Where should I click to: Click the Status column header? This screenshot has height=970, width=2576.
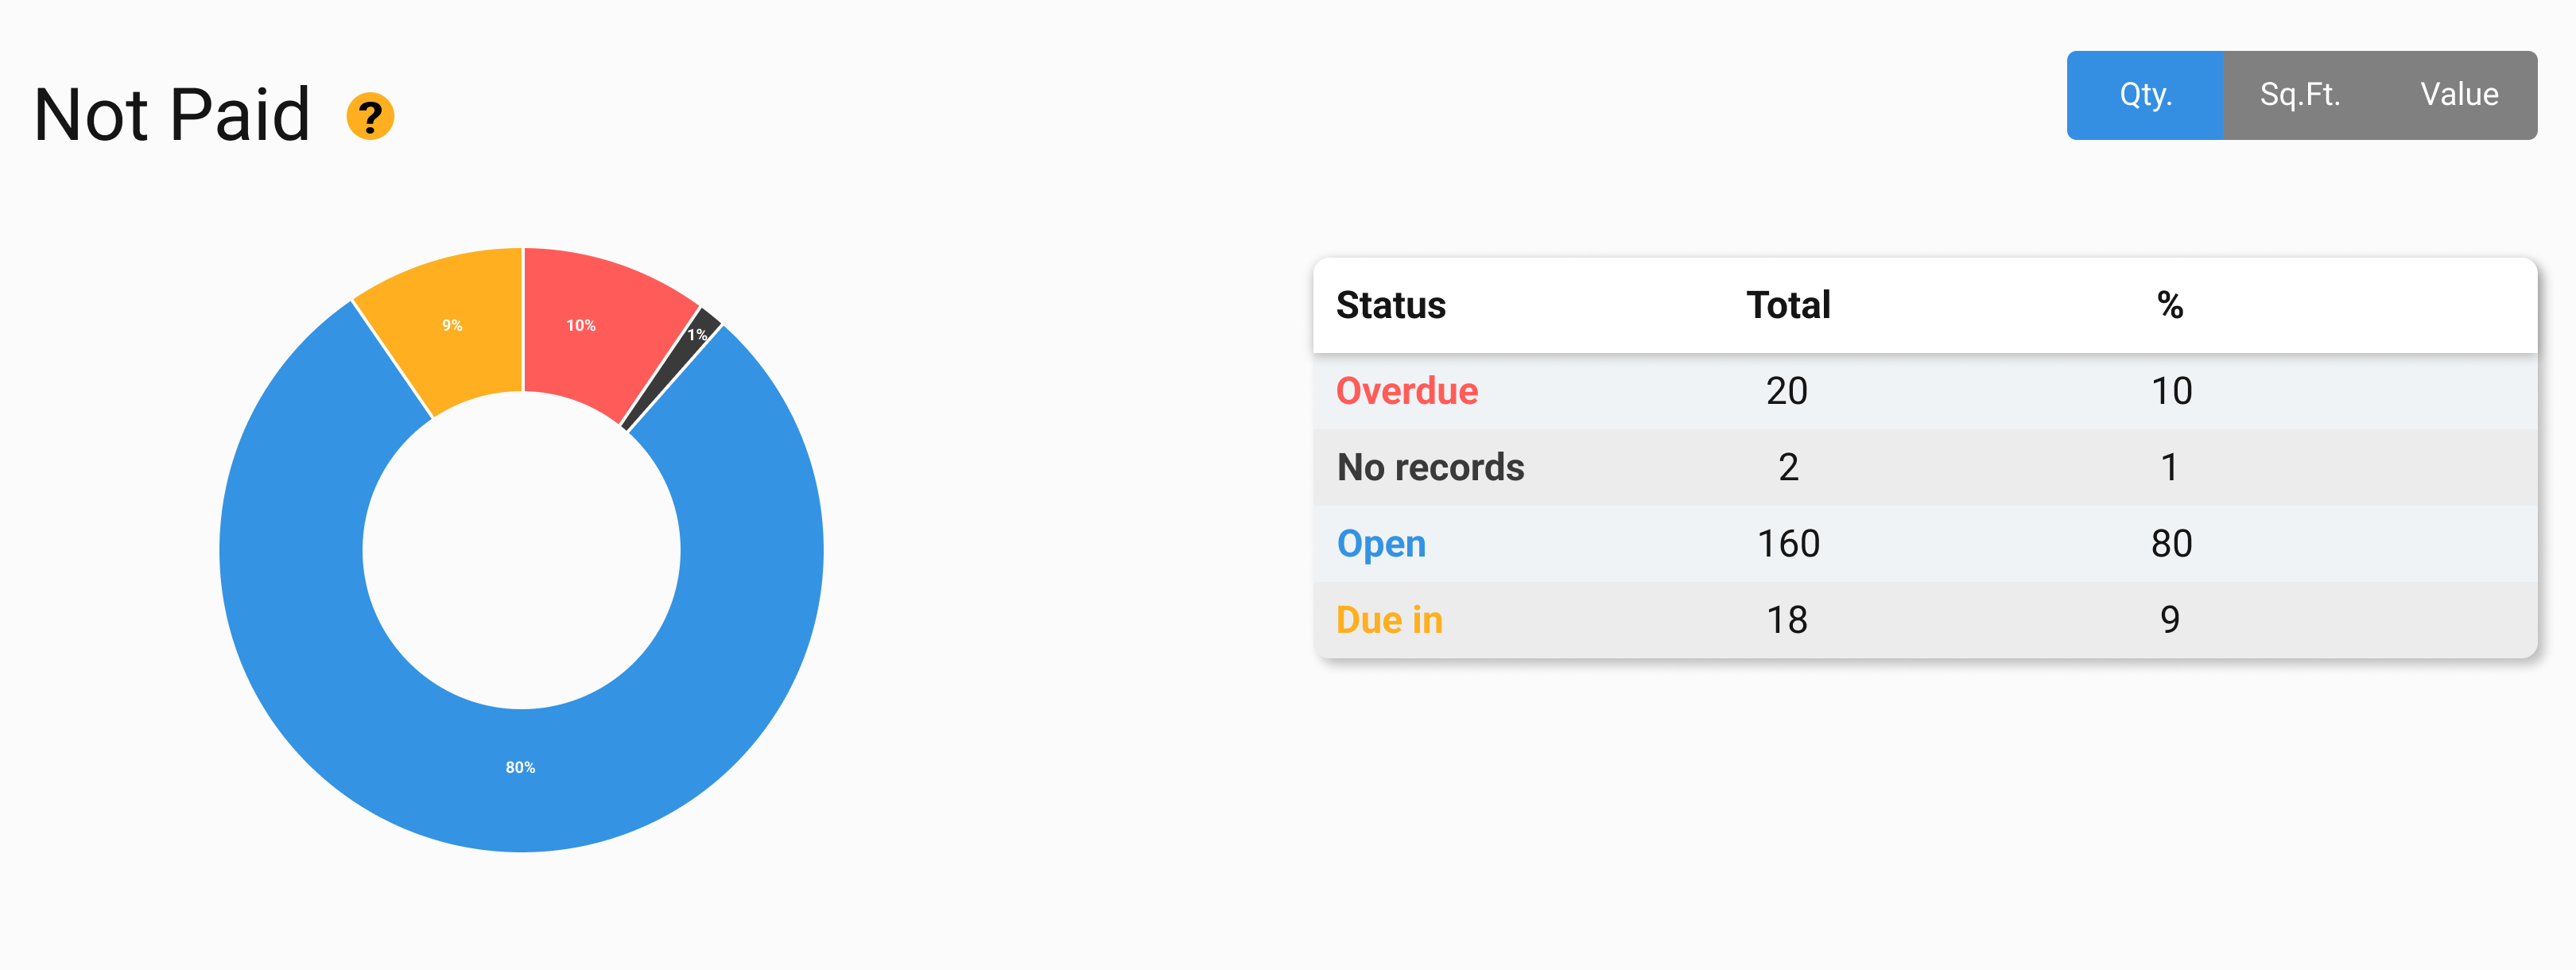1391,305
